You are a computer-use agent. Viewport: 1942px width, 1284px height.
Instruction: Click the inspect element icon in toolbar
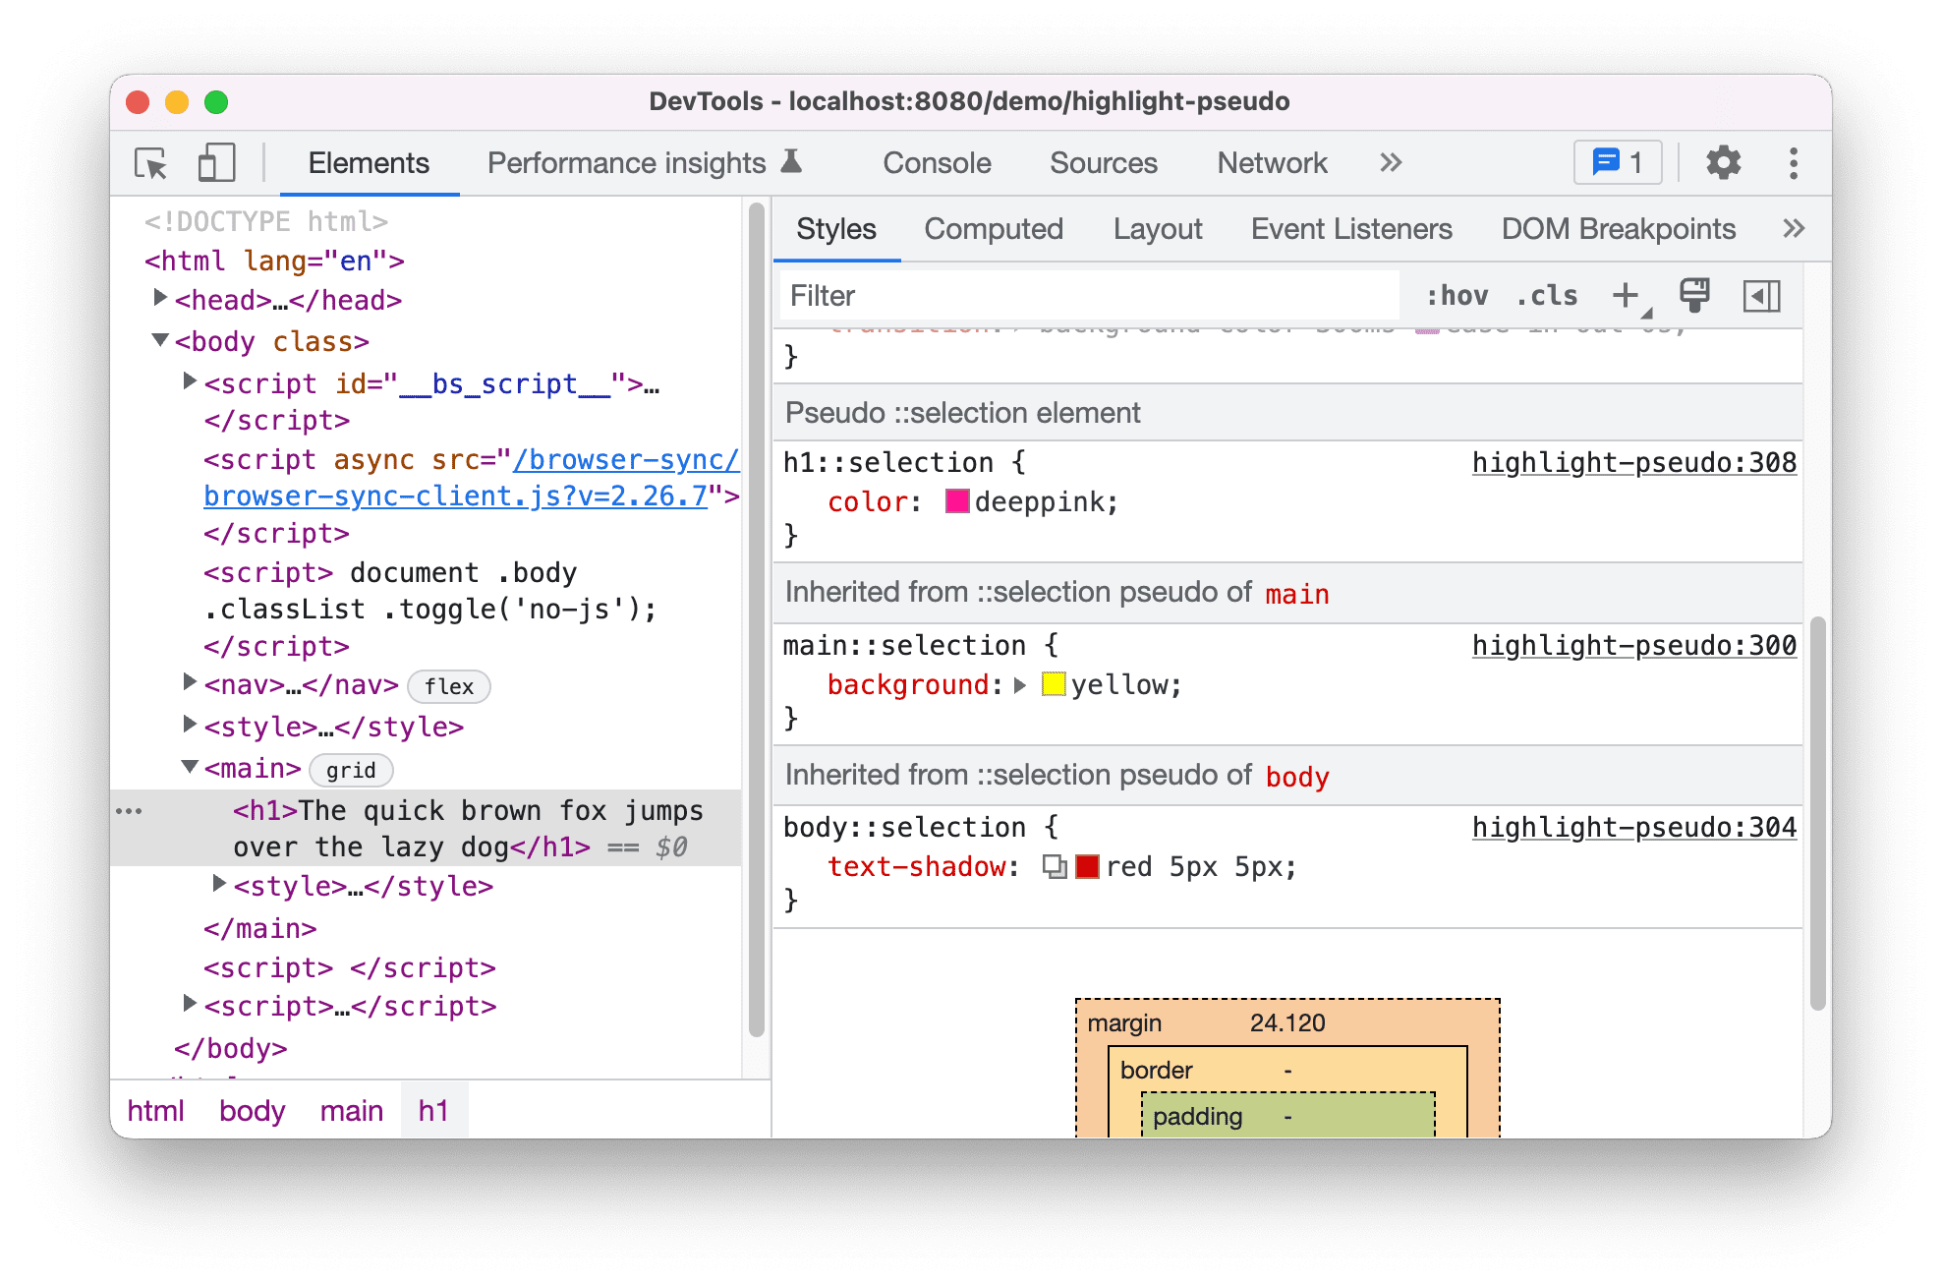(x=150, y=162)
